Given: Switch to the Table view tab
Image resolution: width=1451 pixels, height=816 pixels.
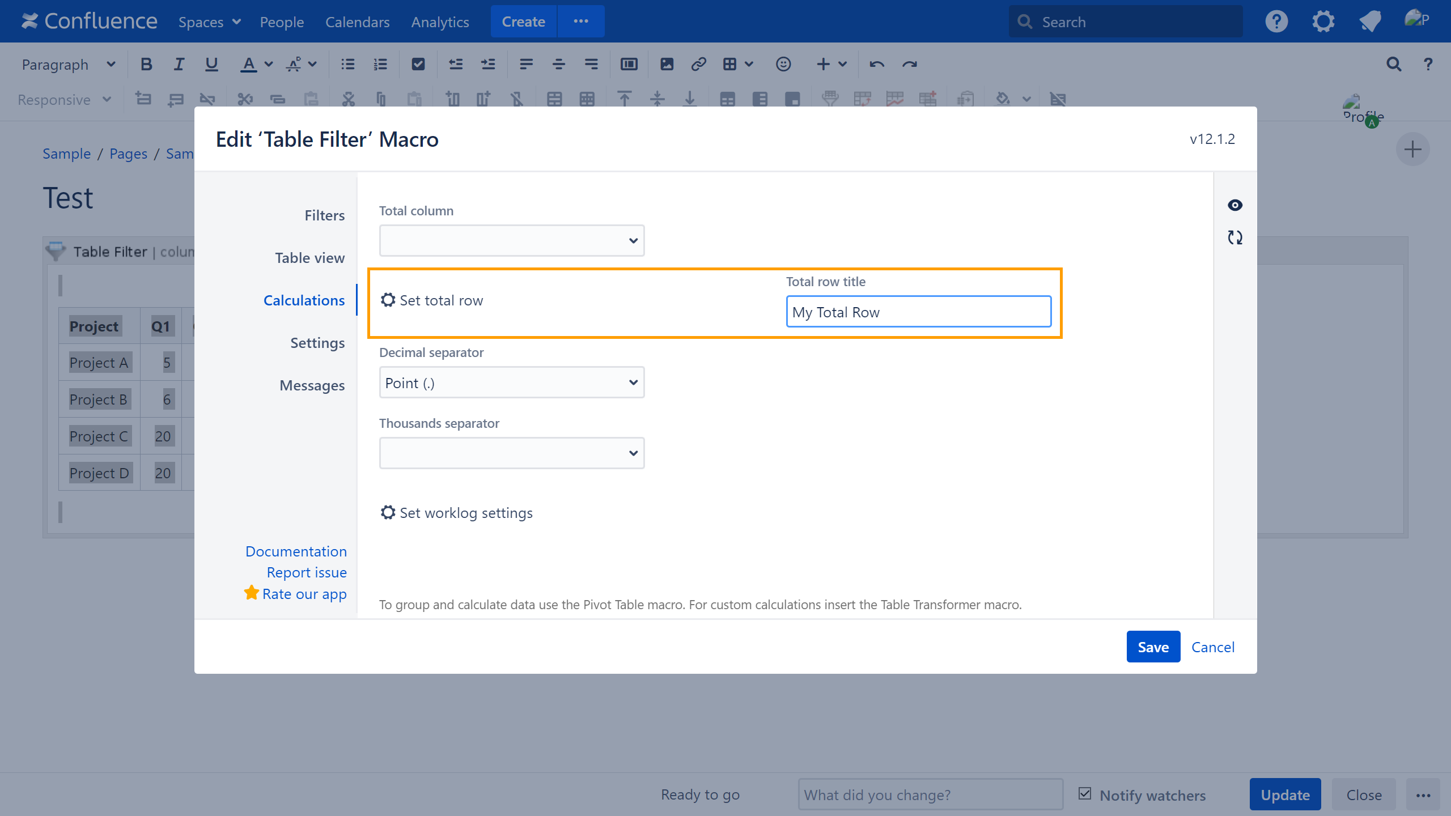Looking at the screenshot, I should tap(309, 258).
